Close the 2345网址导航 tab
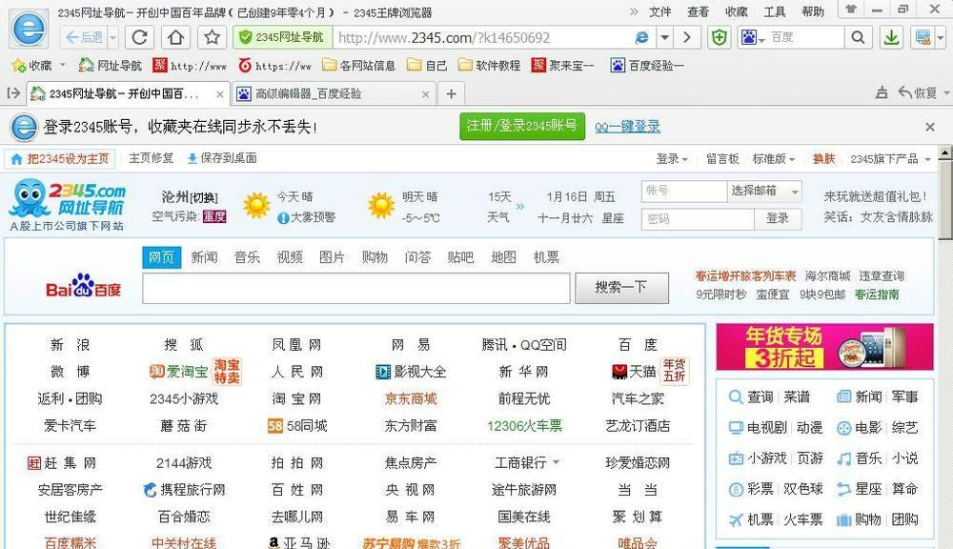The width and height of the screenshot is (953, 549). coord(220,94)
